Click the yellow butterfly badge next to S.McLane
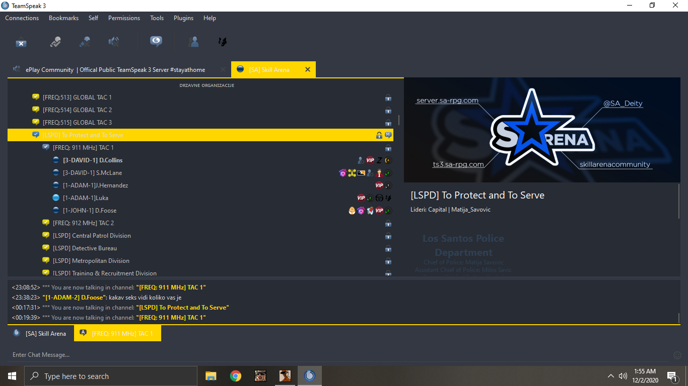 (352, 173)
